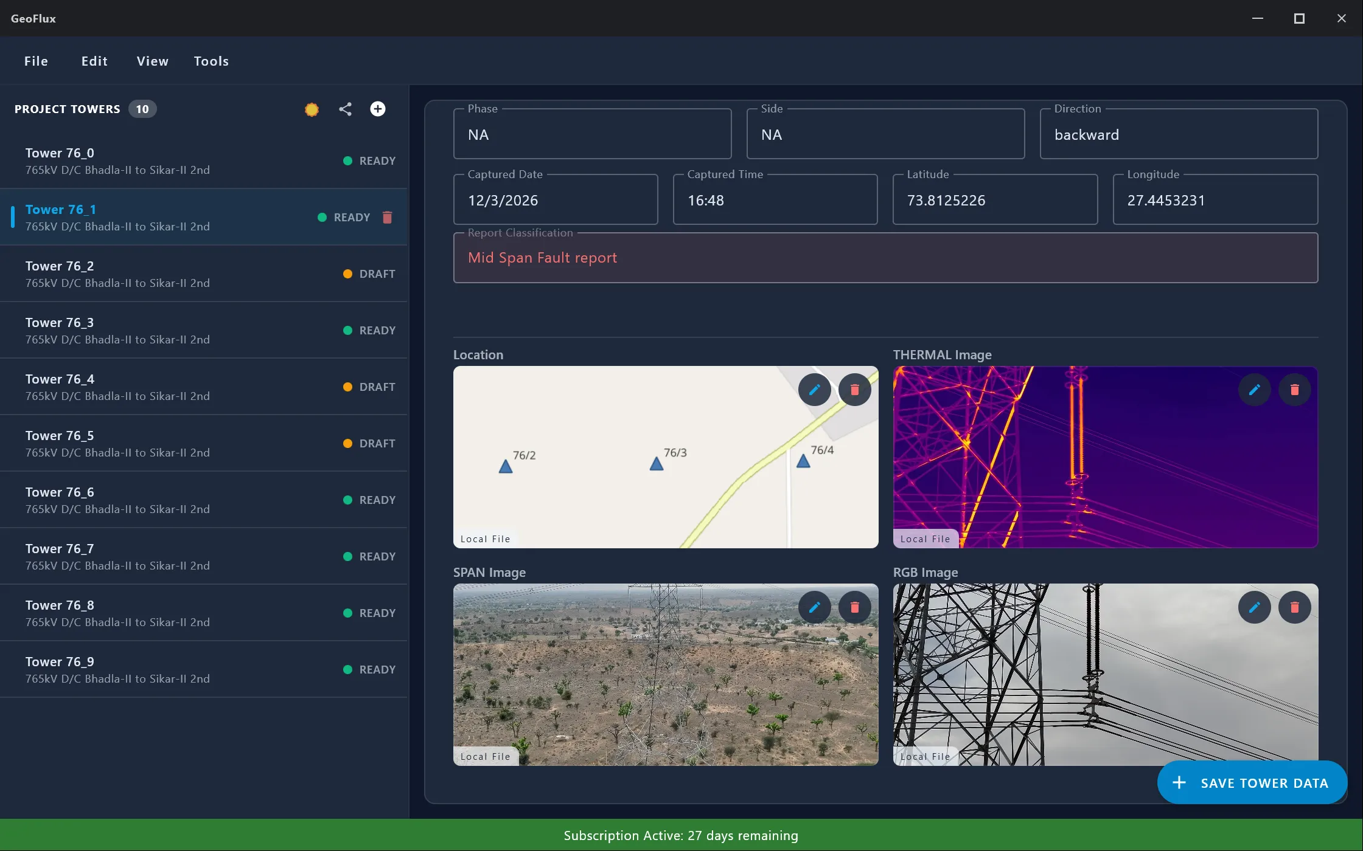This screenshot has width=1363, height=851.
Task: Click the Location map thumbnail
Action: pyautogui.click(x=666, y=457)
